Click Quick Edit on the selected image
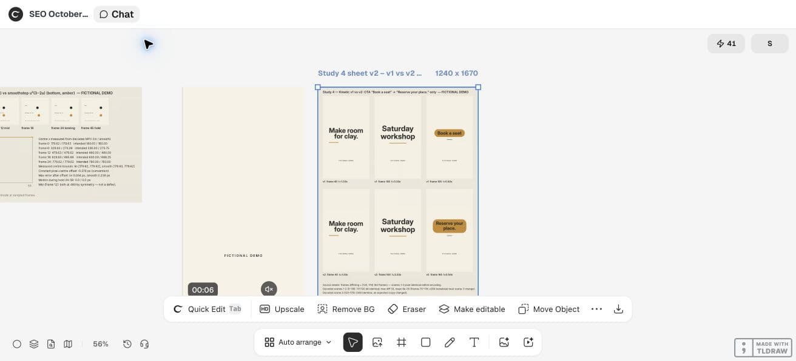This screenshot has width=796, height=361. tap(207, 309)
